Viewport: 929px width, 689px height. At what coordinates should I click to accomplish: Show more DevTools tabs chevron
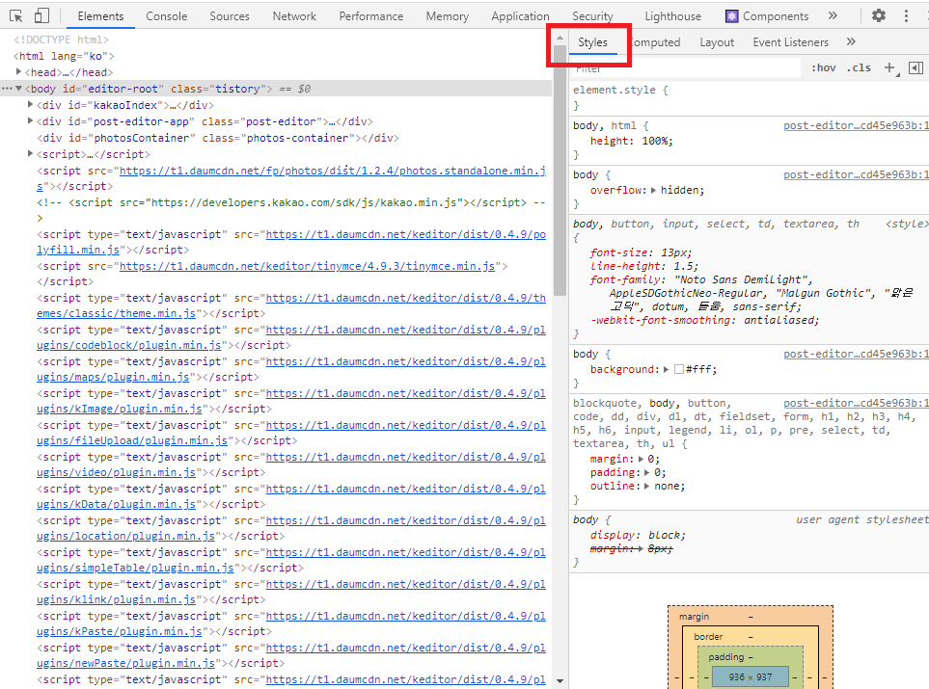coord(833,16)
